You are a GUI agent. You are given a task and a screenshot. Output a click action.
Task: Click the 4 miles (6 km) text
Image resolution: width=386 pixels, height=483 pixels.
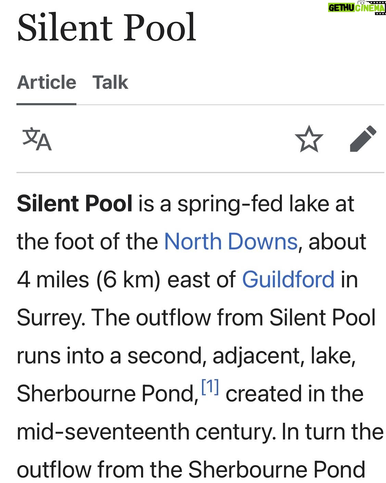(x=88, y=280)
